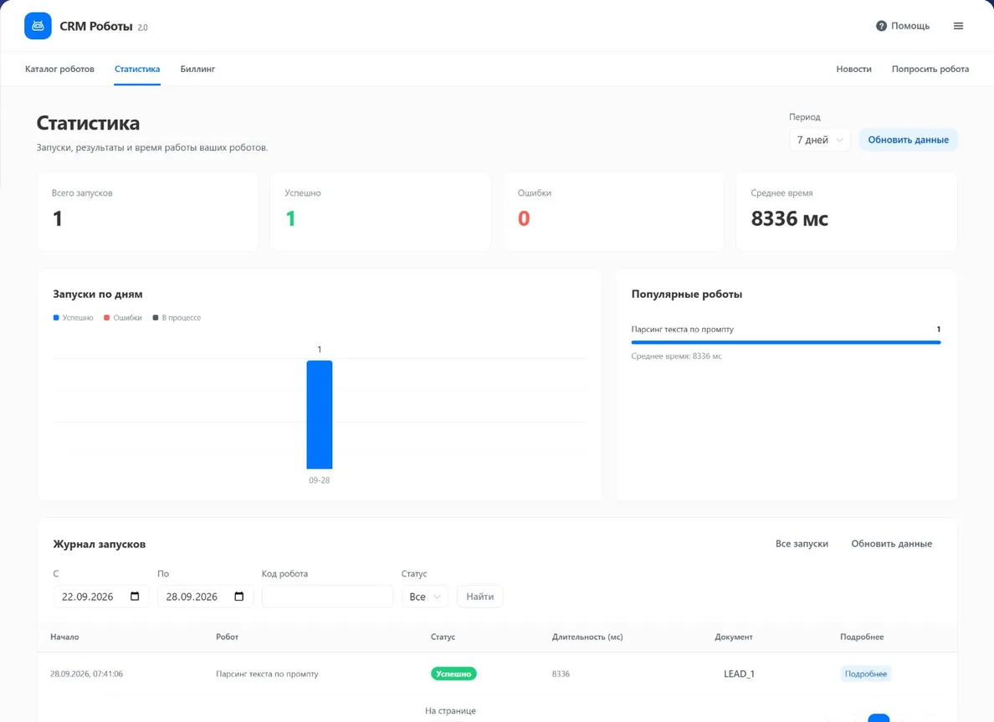The image size is (994, 722).
Task: Click the Помощь label
Action: [910, 26]
